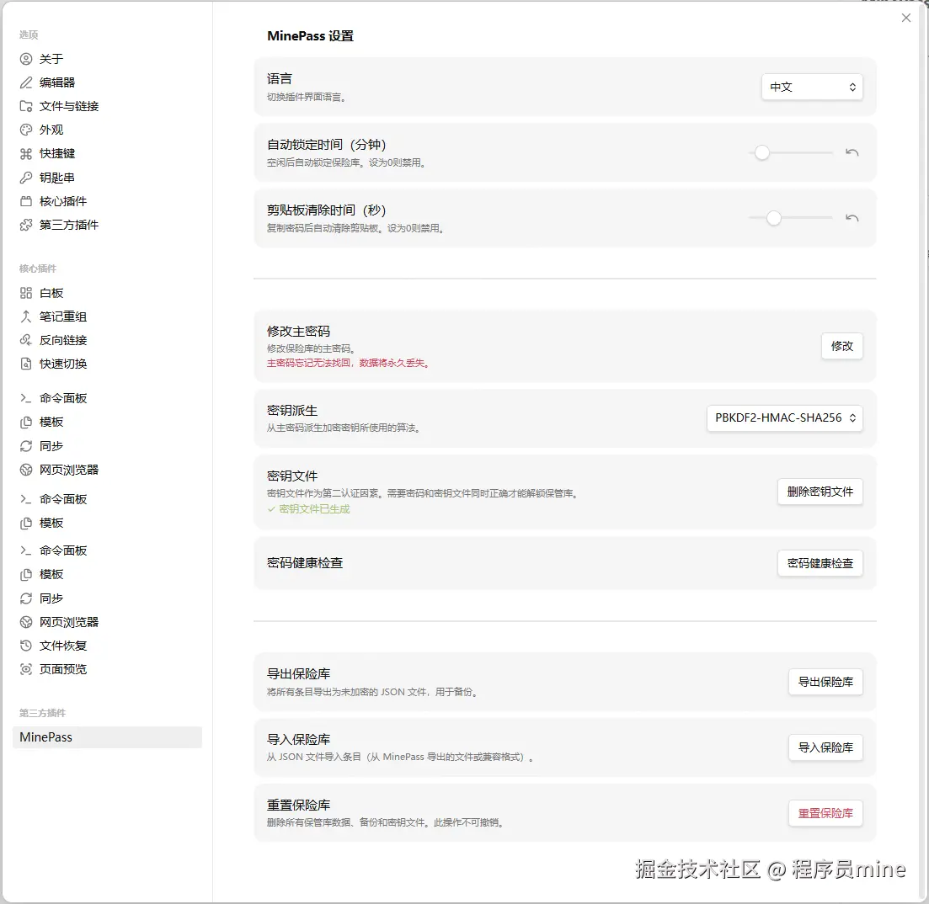Click the MinePass 设置 heading
The width and height of the screenshot is (929, 904).
[x=311, y=36]
